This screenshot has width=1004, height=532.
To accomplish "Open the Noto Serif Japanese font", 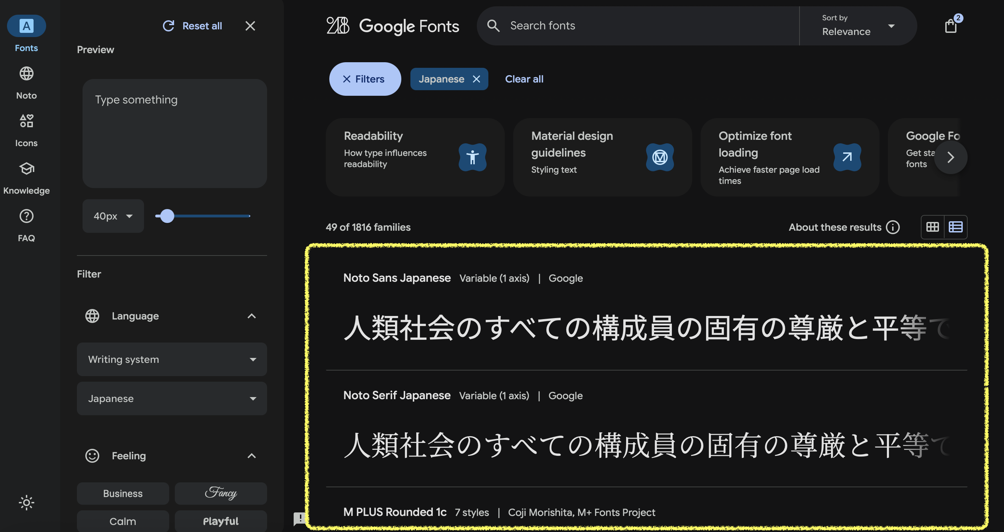I will (x=397, y=395).
